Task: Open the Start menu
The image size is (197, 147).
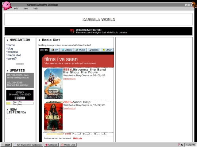Action: click(6, 145)
